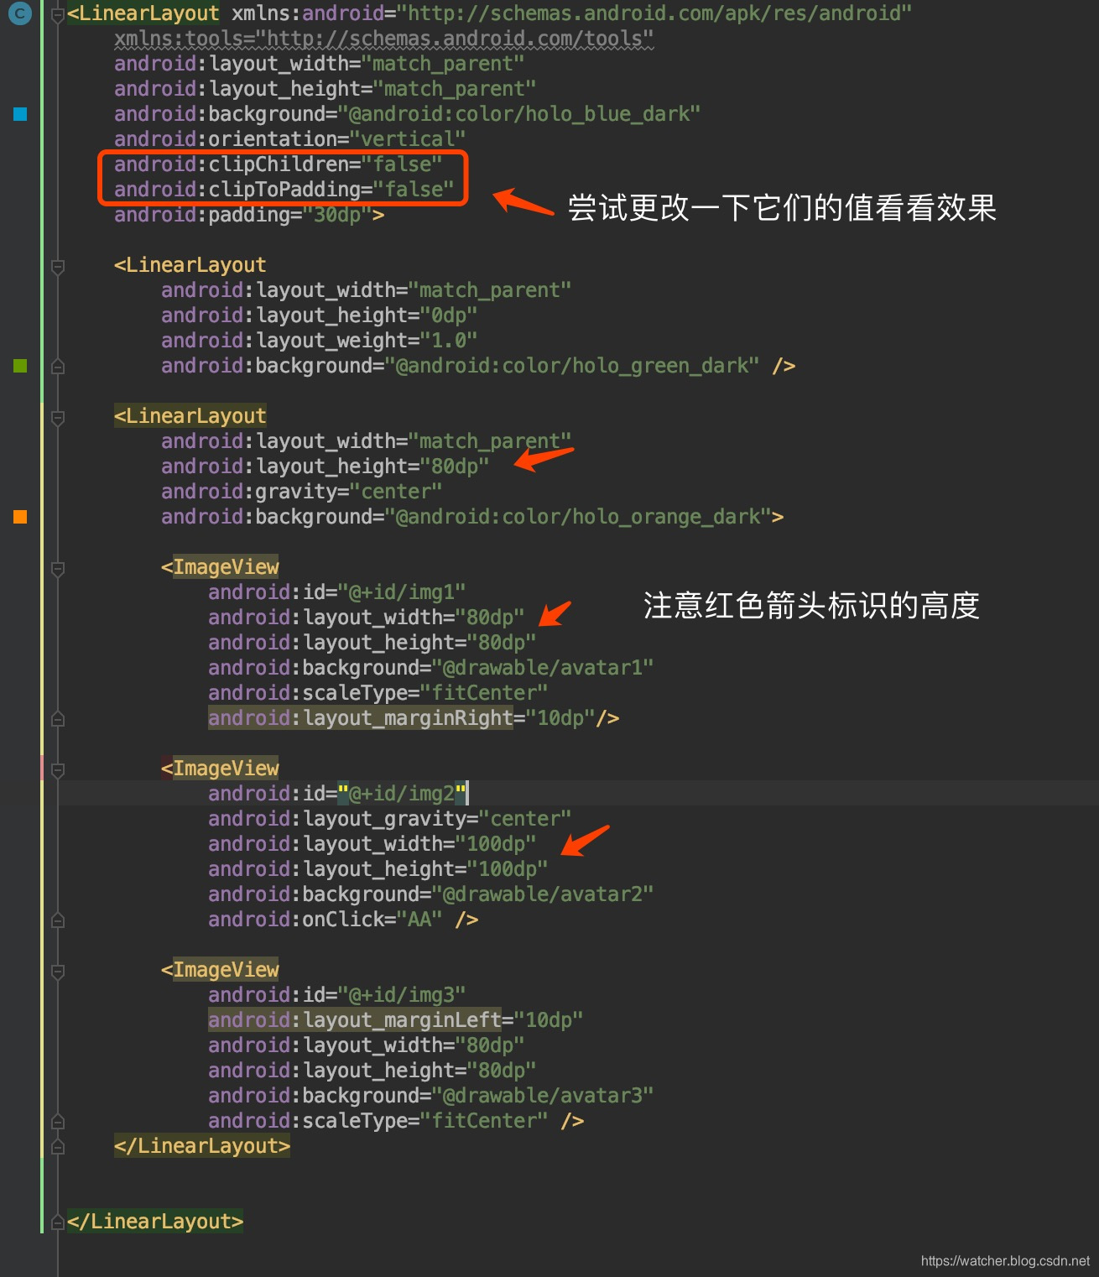Collapse the orange LinearLayout via its gutter fold marker

57,416
